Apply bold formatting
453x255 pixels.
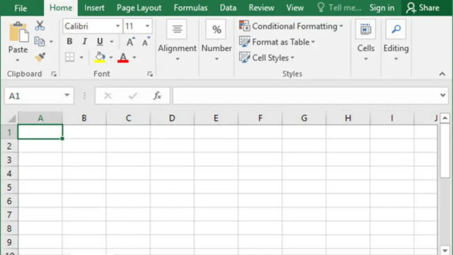coord(69,41)
